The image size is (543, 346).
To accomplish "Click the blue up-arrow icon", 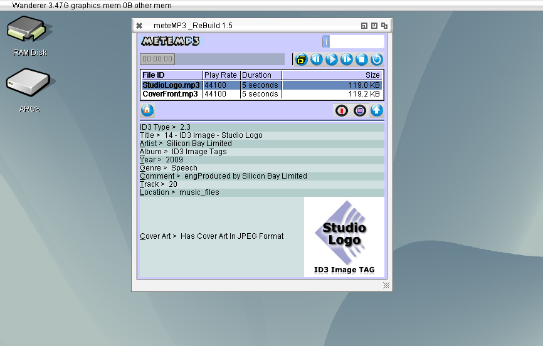I will pyautogui.click(x=377, y=111).
